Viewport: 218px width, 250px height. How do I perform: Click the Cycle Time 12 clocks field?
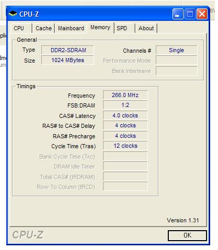[125, 146]
